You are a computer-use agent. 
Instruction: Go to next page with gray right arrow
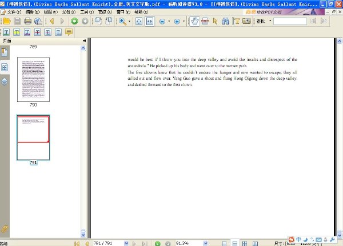62,21
